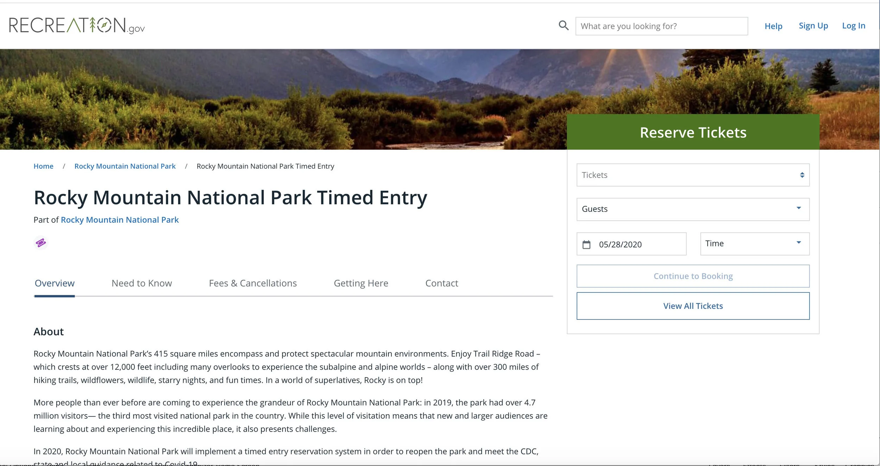Open the Time dropdown
This screenshot has height=466, width=880.
click(755, 244)
